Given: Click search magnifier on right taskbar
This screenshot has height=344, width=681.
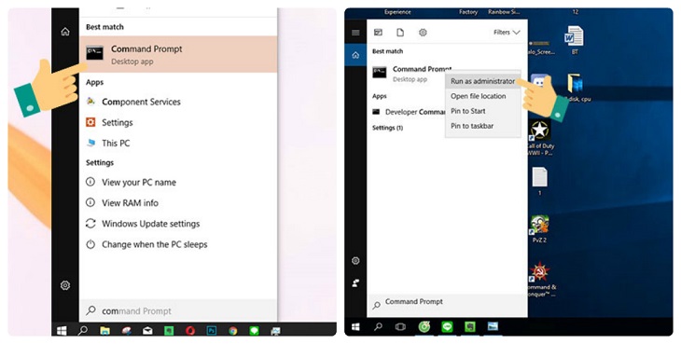Looking at the screenshot, I should 379,326.
